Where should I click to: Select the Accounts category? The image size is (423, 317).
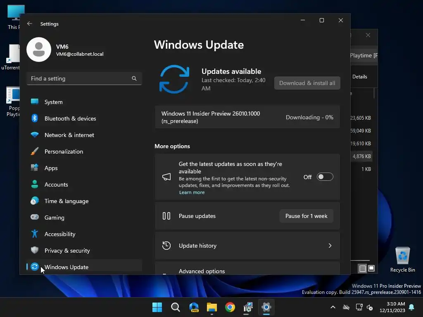(x=84, y=185)
